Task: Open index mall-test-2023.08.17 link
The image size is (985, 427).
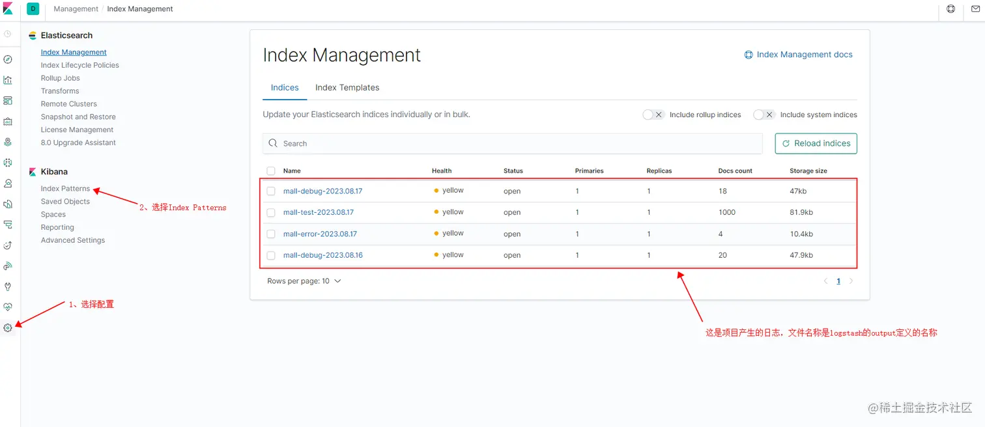Action: click(x=319, y=212)
